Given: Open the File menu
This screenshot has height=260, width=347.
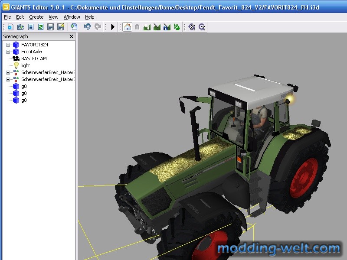Looking at the screenshot, I should pos(7,17).
